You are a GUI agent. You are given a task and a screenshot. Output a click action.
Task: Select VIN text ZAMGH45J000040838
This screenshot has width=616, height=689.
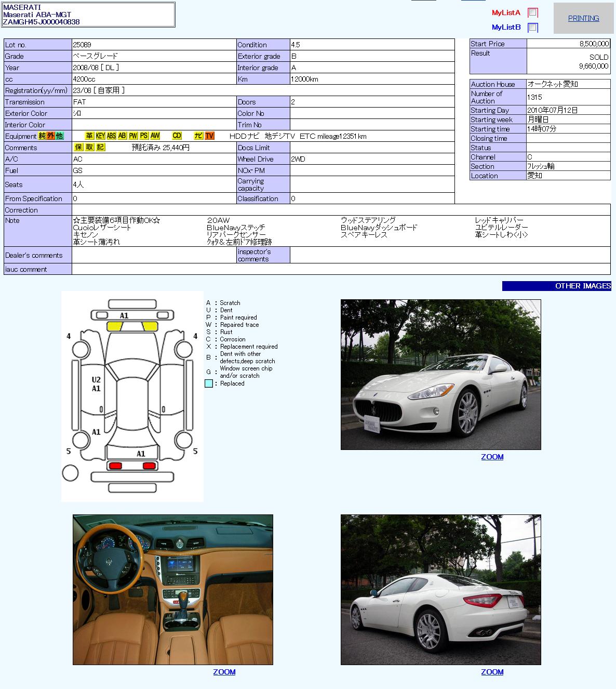pyautogui.click(x=42, y=22)
